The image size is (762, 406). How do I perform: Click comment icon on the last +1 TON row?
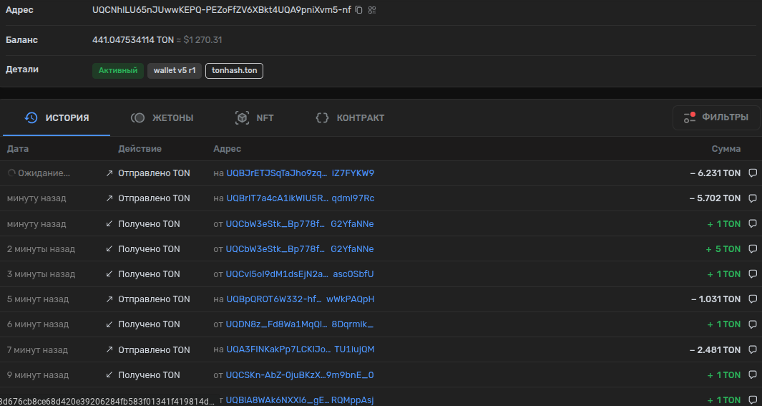point(752,400)
